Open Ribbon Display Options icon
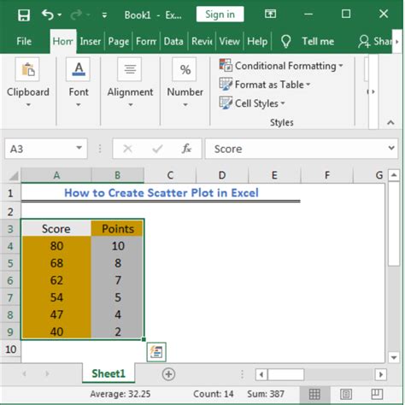Screen dimensions: 405x405 coord(270,14)
